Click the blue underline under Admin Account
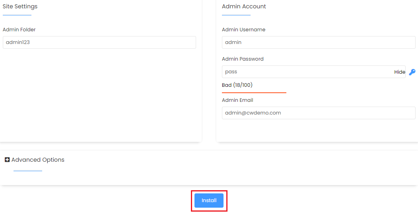418x214 pixels. [236, 15]
